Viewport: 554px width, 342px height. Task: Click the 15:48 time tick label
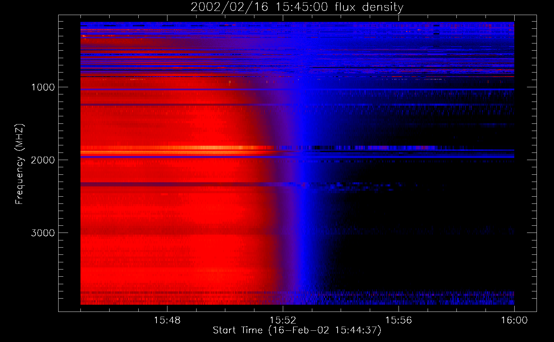click(x=167, y=320)
